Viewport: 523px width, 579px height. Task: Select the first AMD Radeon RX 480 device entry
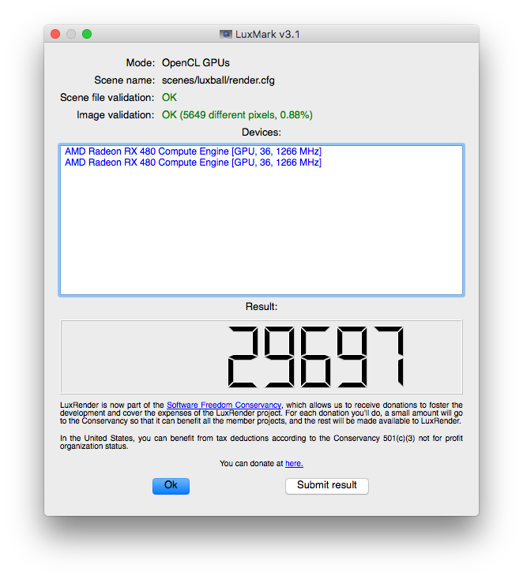tap(193, 151)
